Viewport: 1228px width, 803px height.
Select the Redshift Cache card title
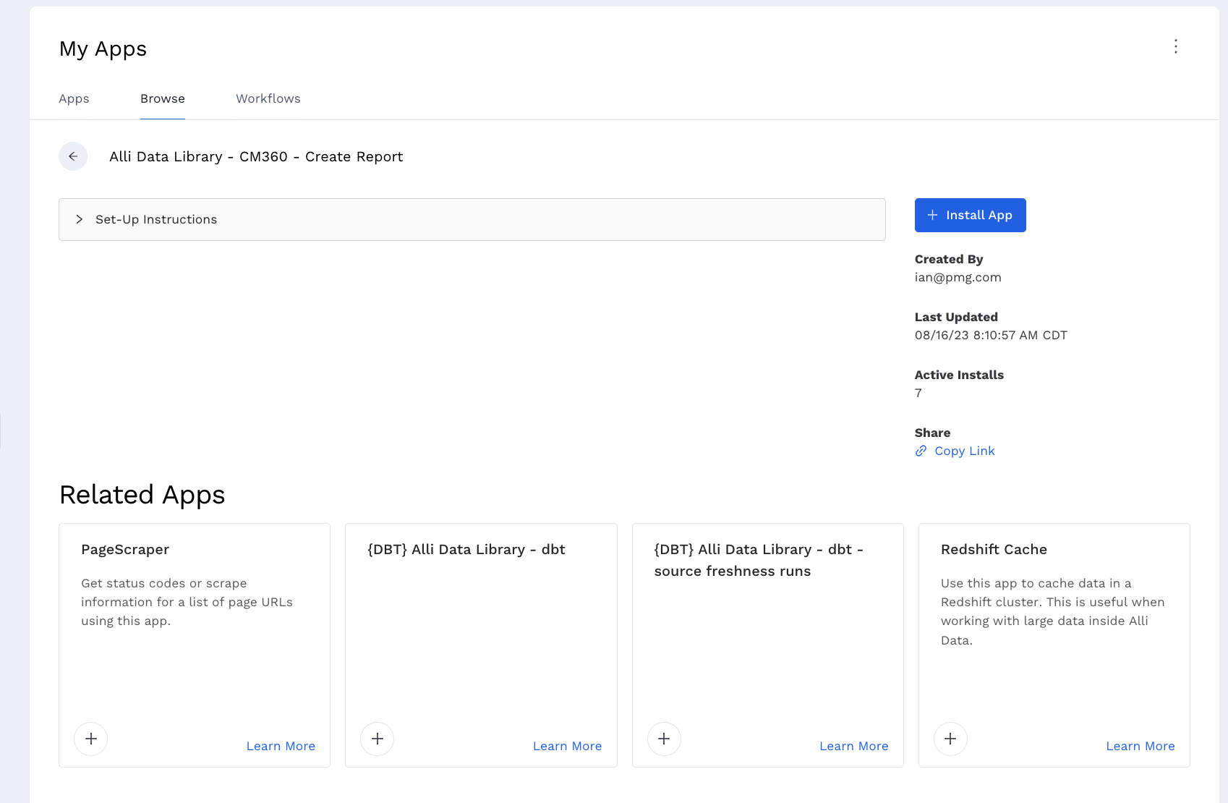pyautogui.click(x=994, y=549)
